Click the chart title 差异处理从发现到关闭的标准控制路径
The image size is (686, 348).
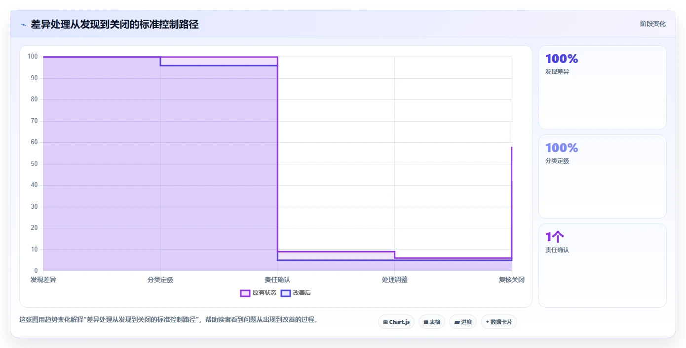[114, 24]
